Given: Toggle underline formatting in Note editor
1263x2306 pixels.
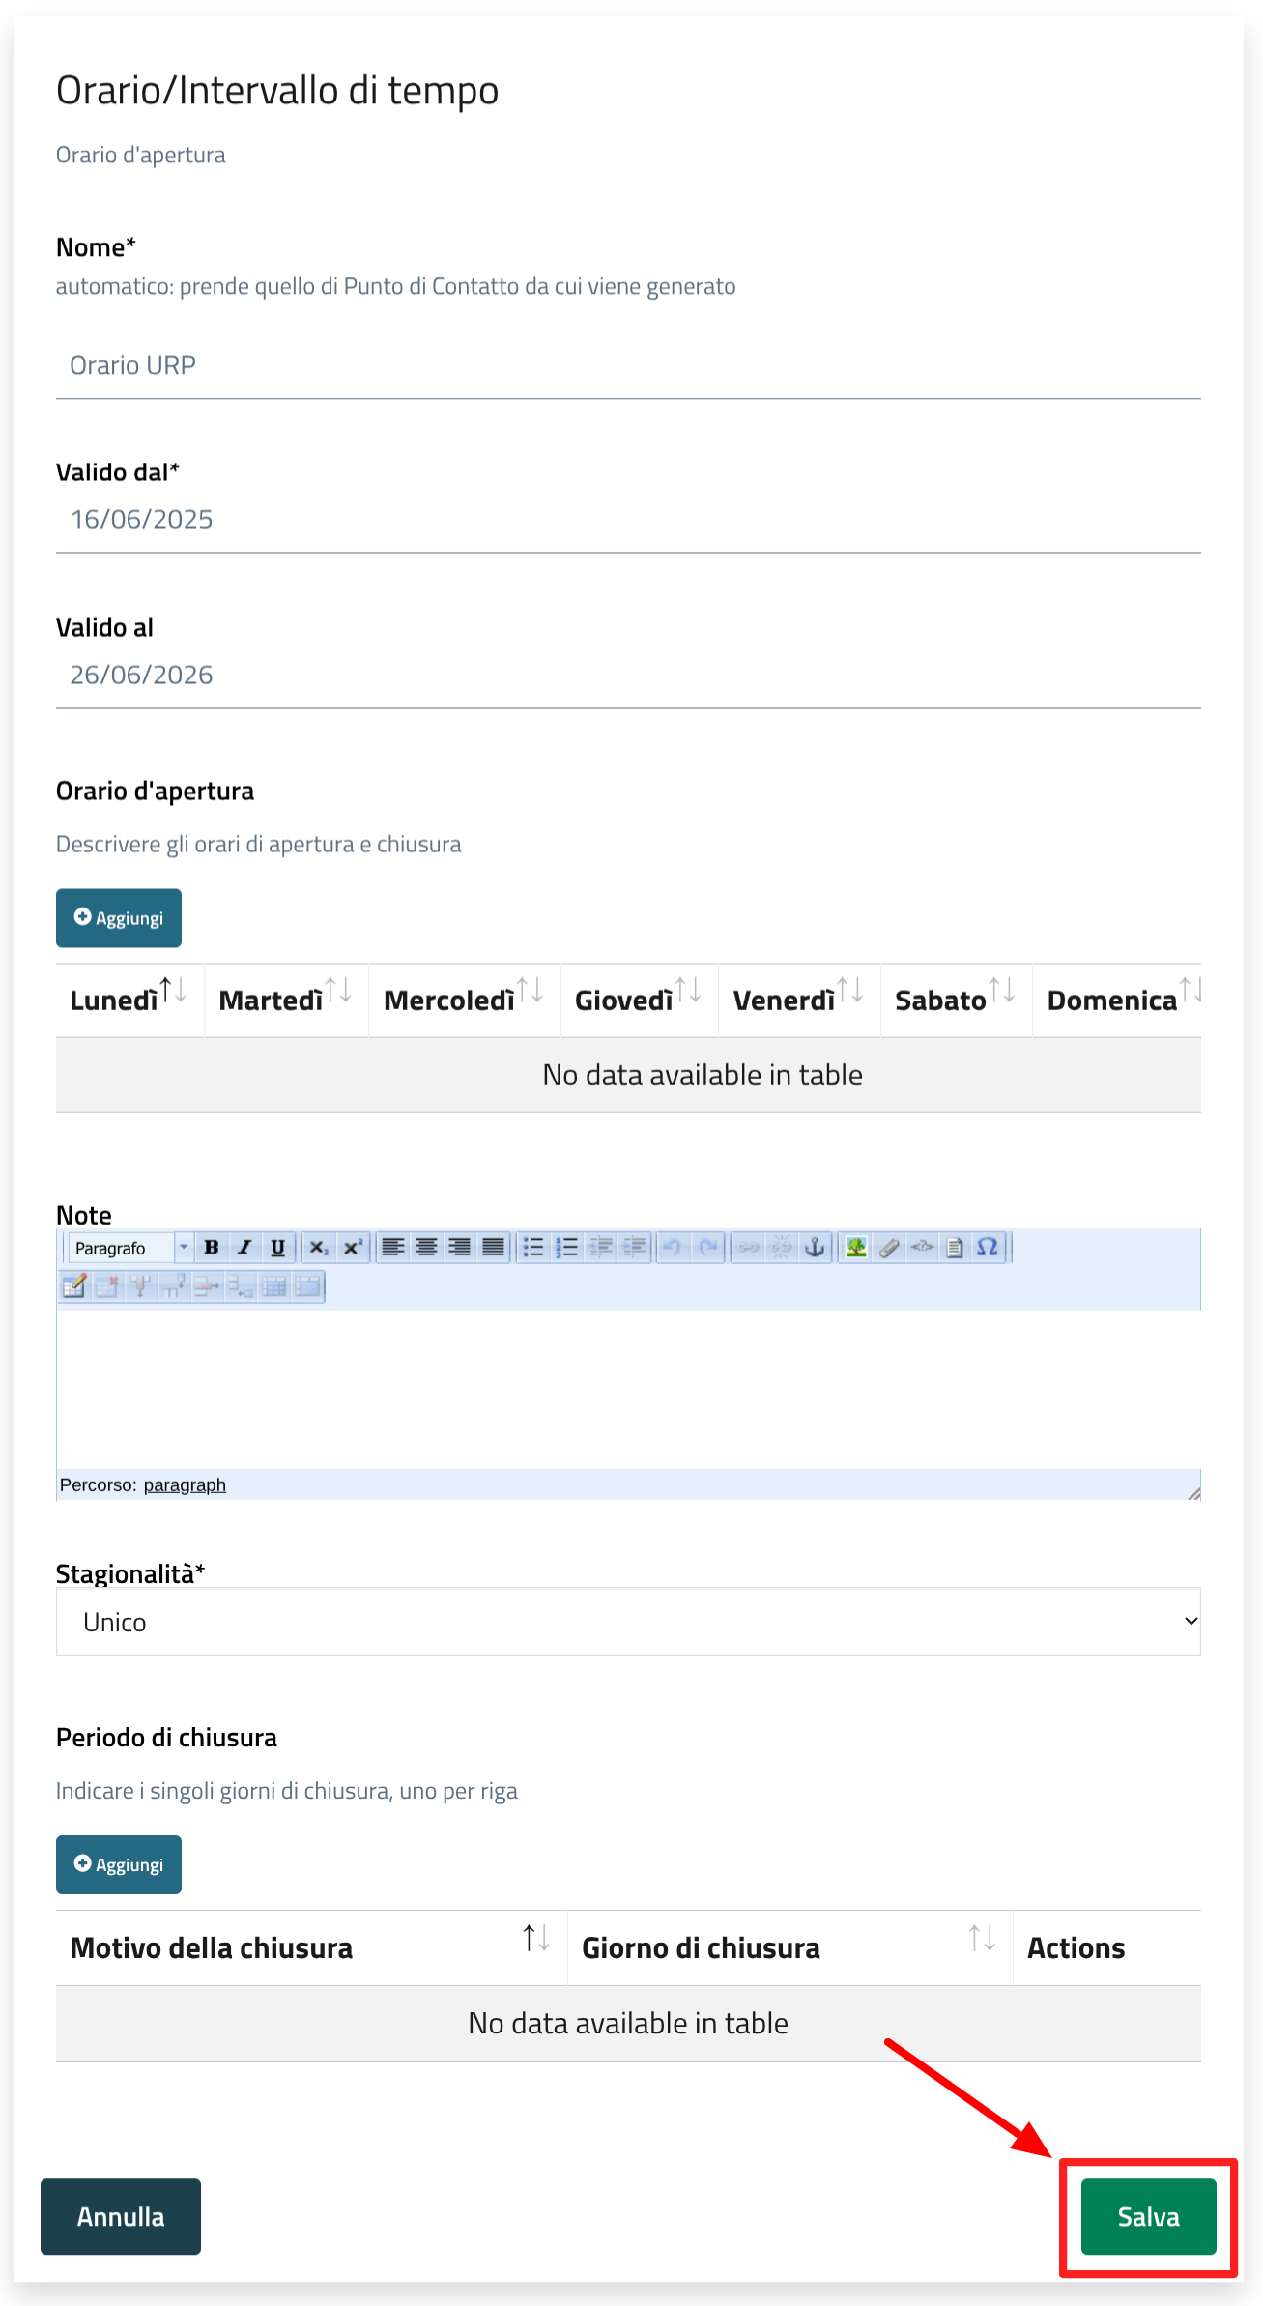Looking at the screenshot, I should (278, 1248).
